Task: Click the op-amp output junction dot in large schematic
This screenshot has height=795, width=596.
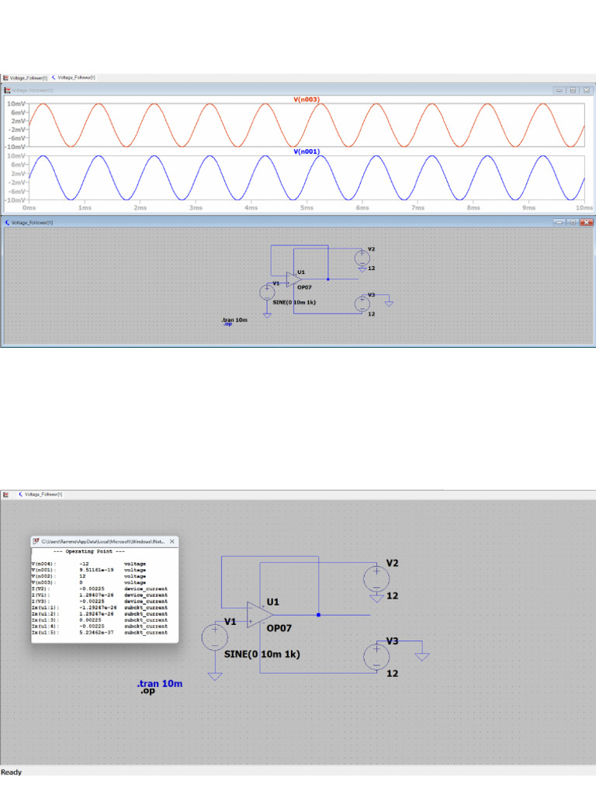Action: (319, 614)
